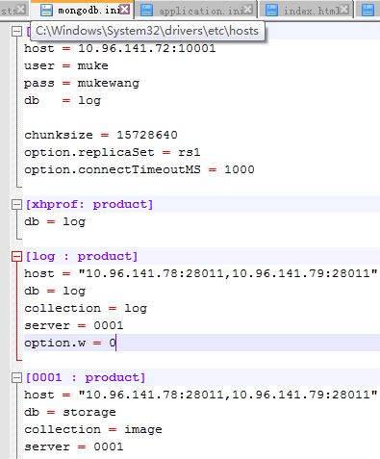Collapse the [xhprof: product] section
The width and height of the screenshot is (380, 459).
tap(16, 204)
